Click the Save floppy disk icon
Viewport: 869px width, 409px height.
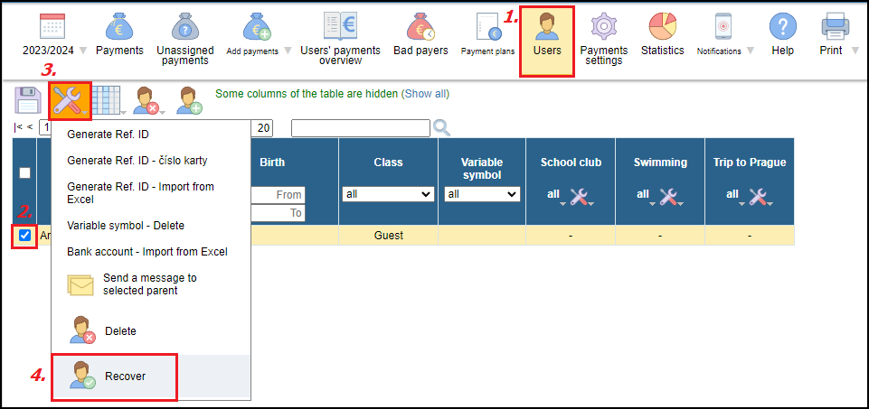[28, 100]
